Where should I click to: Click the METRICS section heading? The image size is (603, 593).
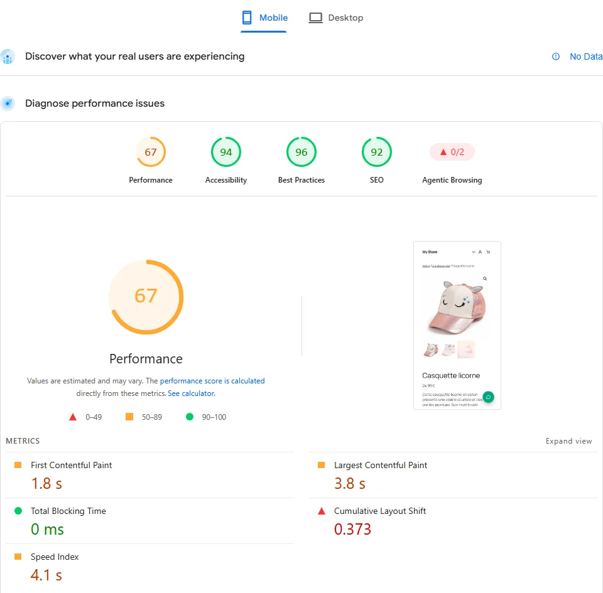tap(23, 441)
